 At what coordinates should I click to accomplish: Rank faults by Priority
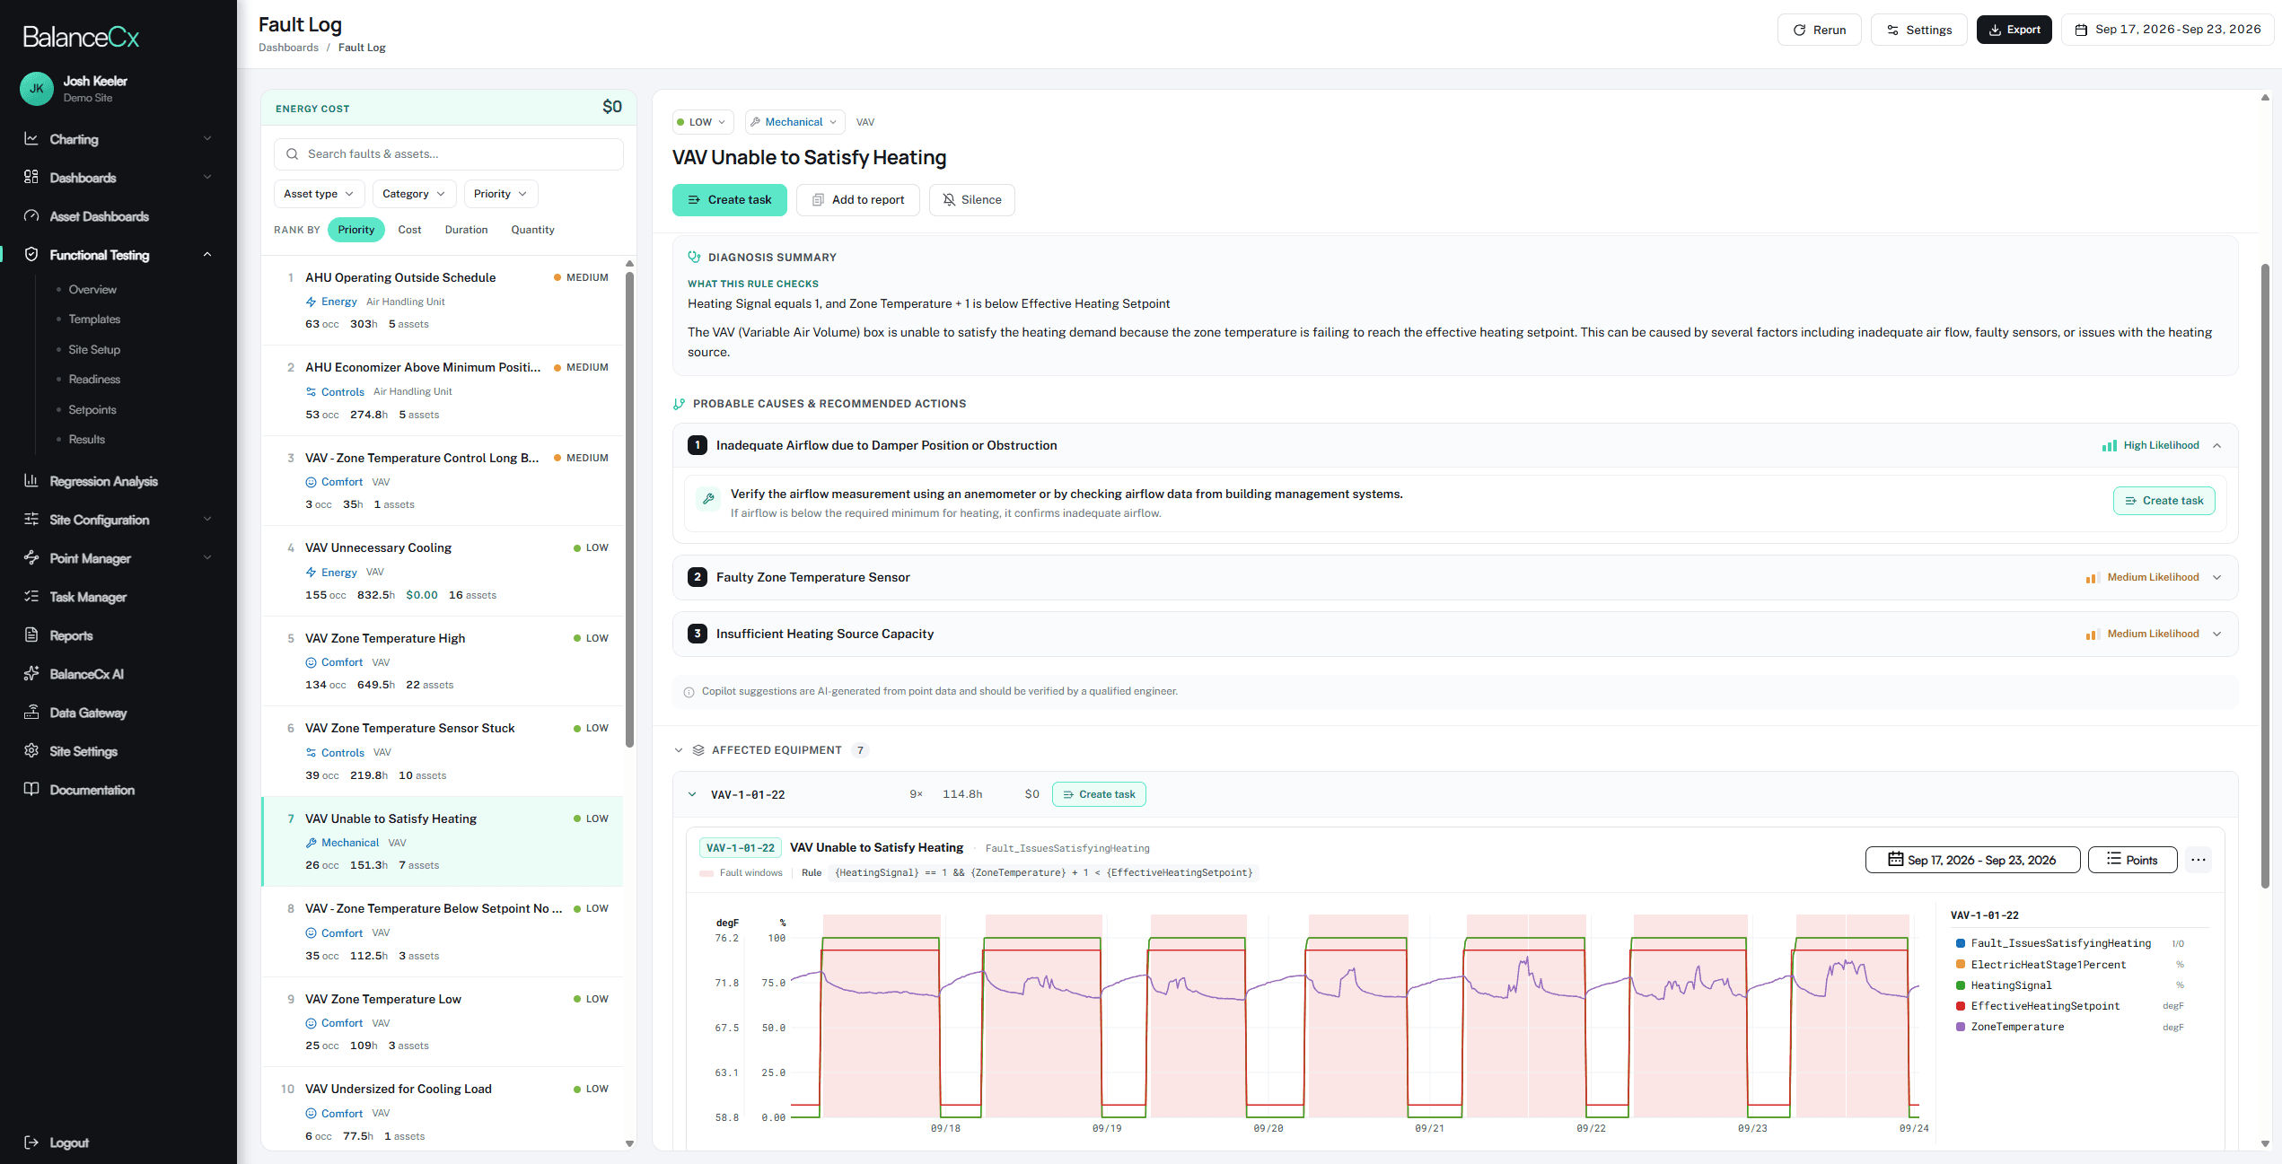pyautogui.click(x=356, y=230)
